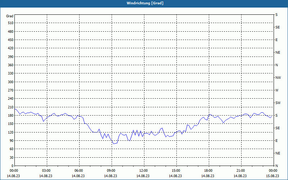
Task: Click the 00:00 label above 15.08.23
Action: [273, 171]
